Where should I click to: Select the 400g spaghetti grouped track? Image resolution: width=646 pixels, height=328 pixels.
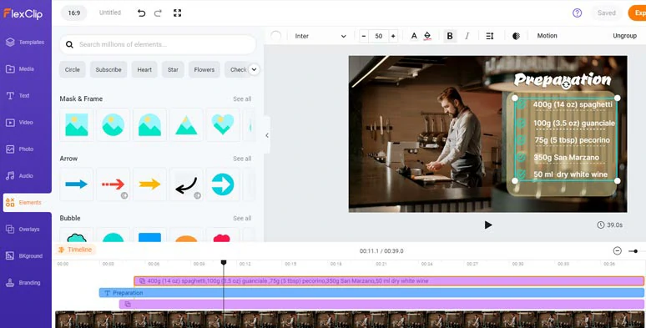pyautogui.click(x=389, y=281)
